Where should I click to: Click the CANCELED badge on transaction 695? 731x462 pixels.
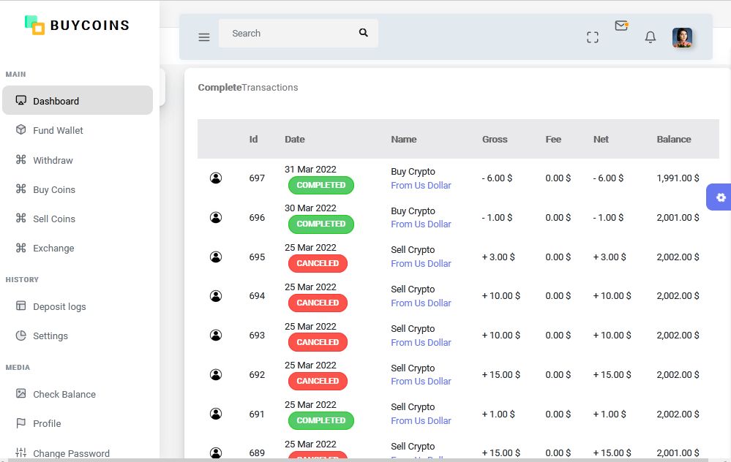coord(318,263)
